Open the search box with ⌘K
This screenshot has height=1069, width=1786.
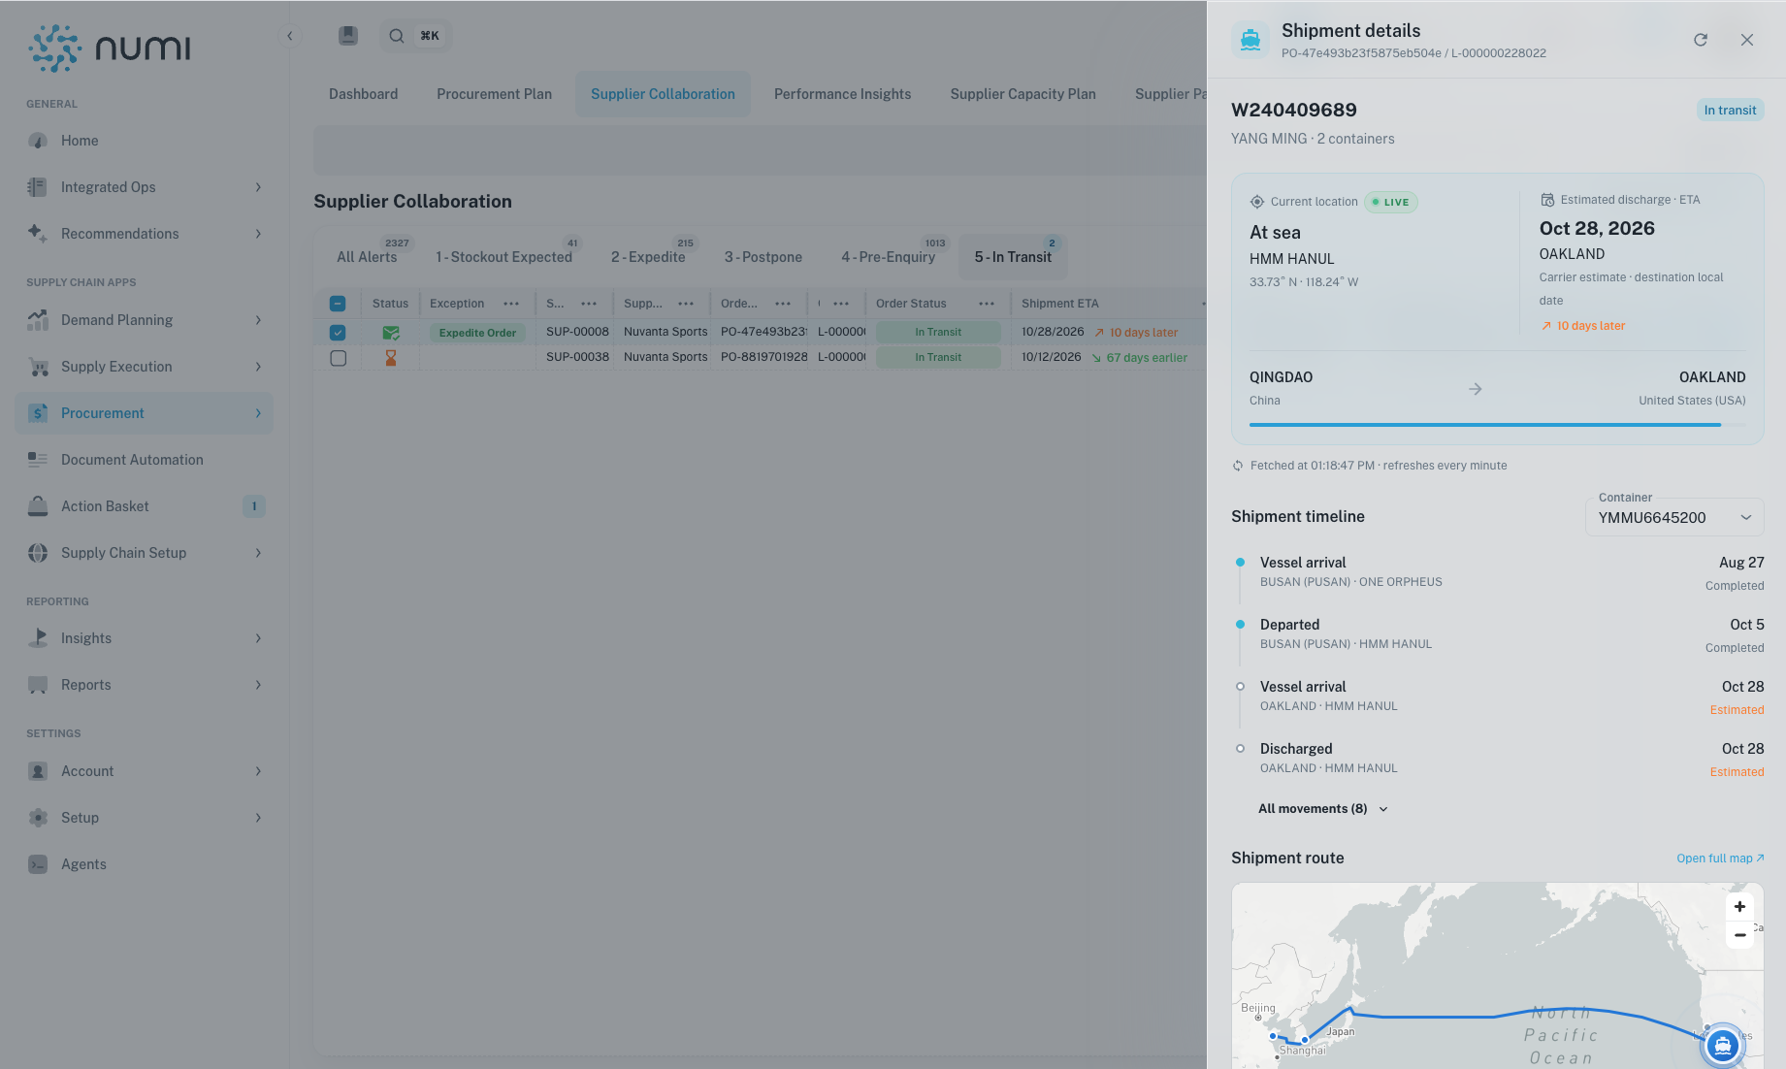[415, 36]
